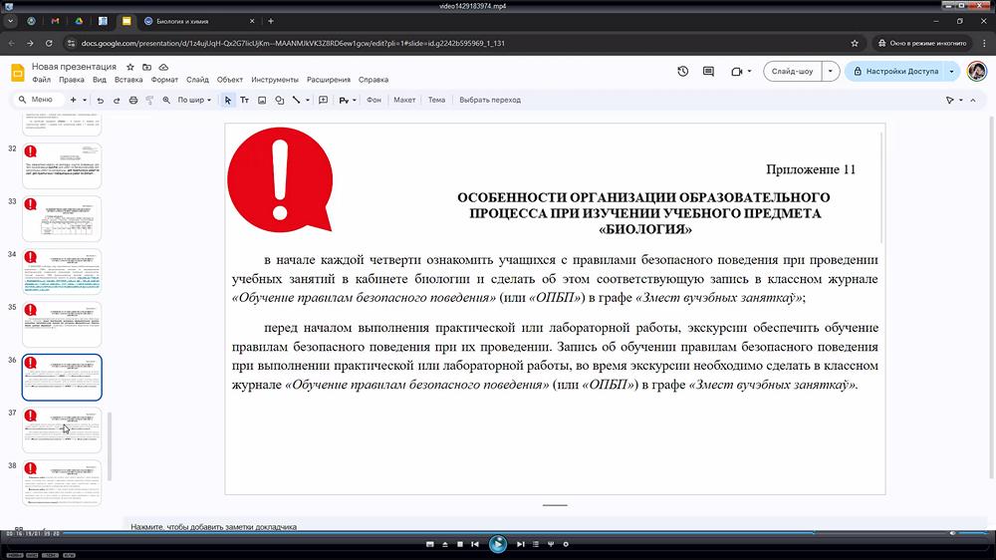Click the Макет button

point(404,101)
